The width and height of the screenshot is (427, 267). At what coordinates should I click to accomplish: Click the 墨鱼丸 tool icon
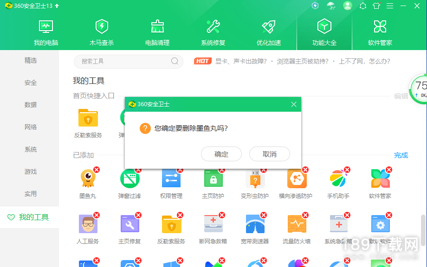pos(88,178)
